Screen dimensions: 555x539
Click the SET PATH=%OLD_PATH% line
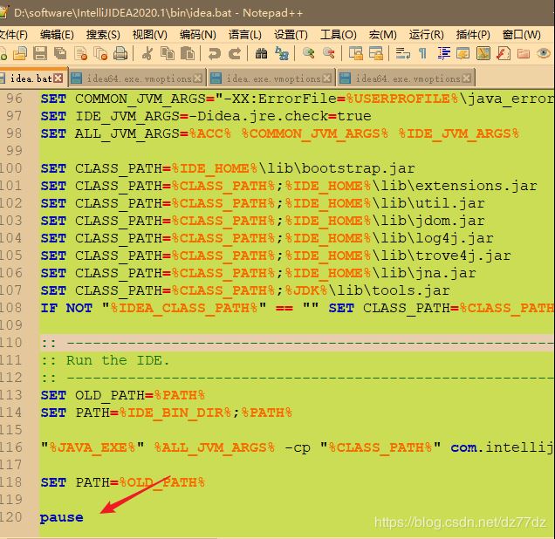123,482
